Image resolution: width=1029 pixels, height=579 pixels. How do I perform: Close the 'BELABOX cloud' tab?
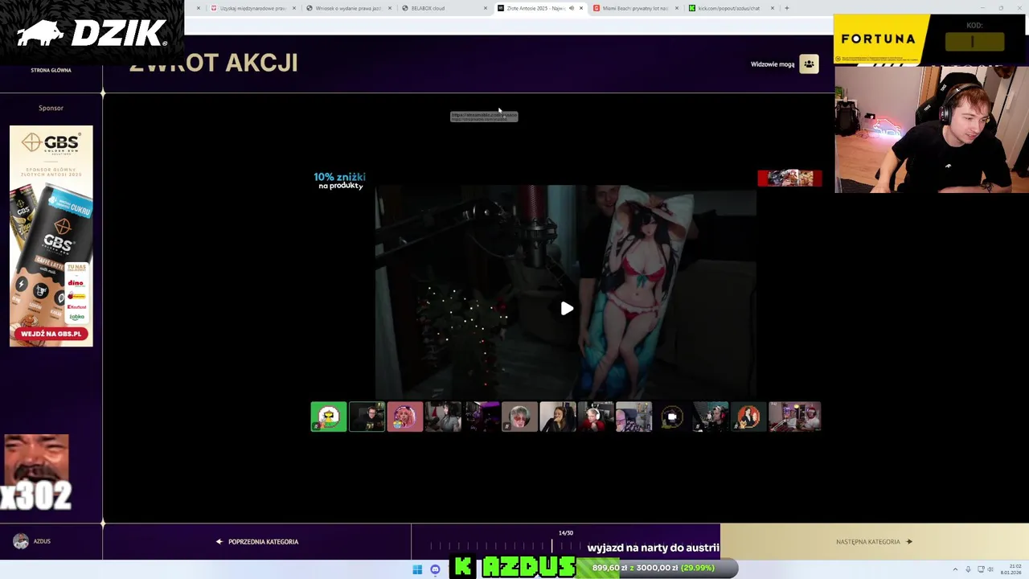[486, 8]
